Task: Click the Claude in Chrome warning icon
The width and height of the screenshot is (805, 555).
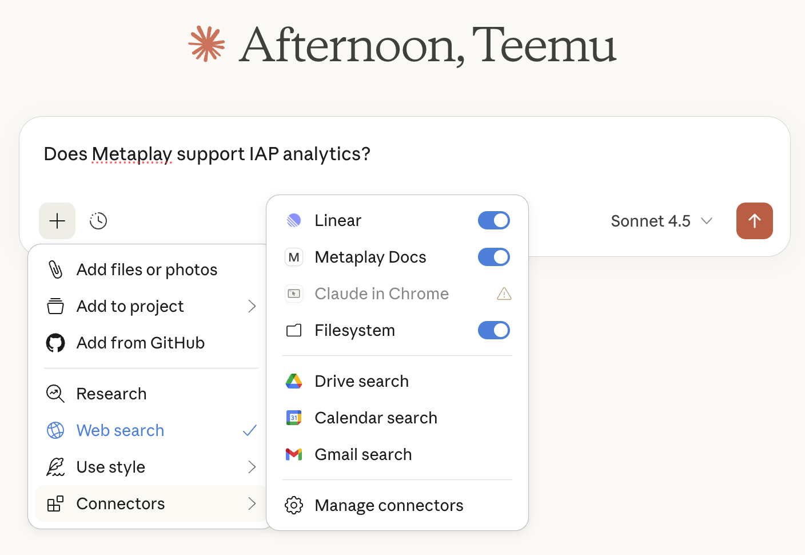Action: 504,294
